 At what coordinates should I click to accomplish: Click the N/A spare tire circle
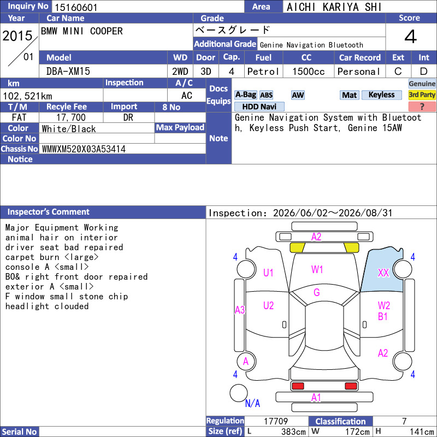tap(239, 393)
